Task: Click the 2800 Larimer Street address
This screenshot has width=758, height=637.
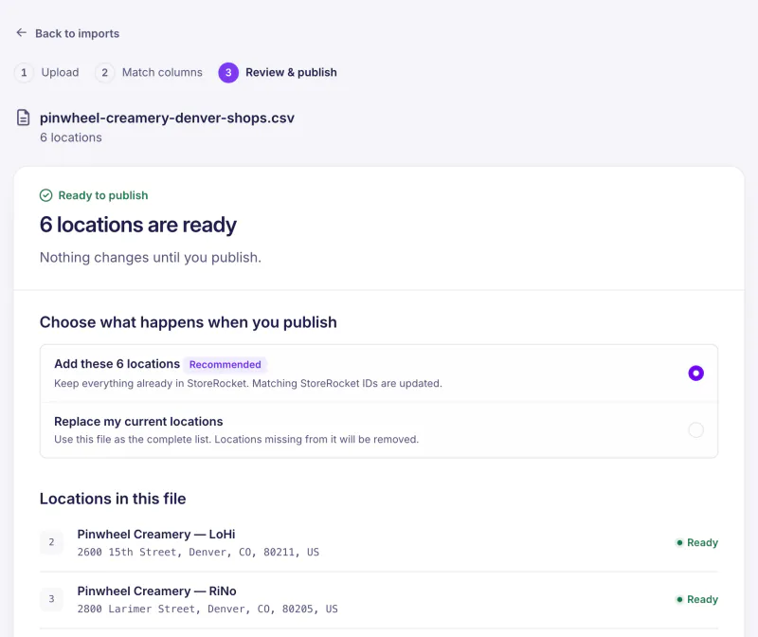Action: coord(208,609)
